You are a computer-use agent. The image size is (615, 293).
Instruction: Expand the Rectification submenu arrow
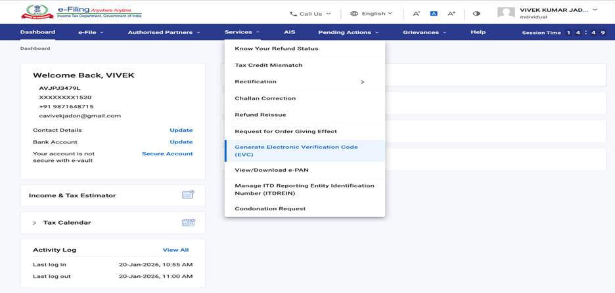coord(362,82)
